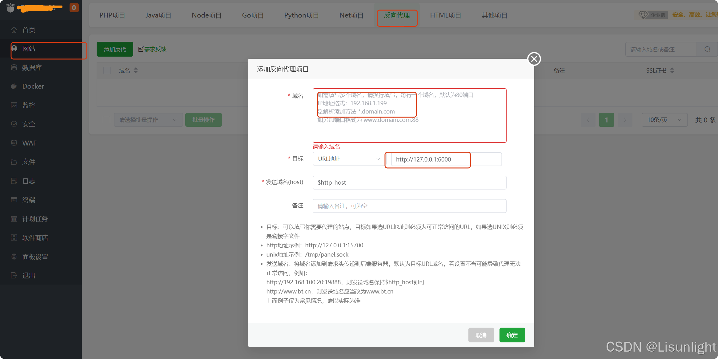Click the scheduled tasks calendar icon
This screenshot has height=359, width=718.
14,219
